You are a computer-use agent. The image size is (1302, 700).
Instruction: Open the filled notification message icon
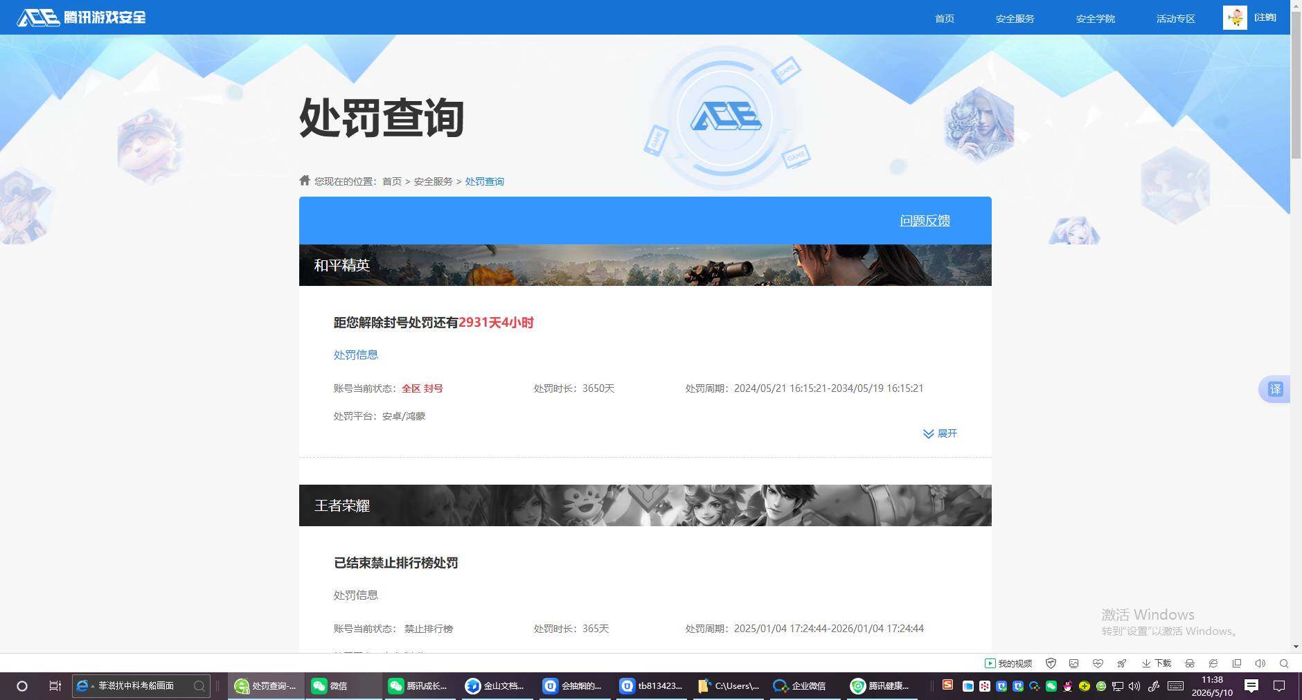[x=1251, y=685]
